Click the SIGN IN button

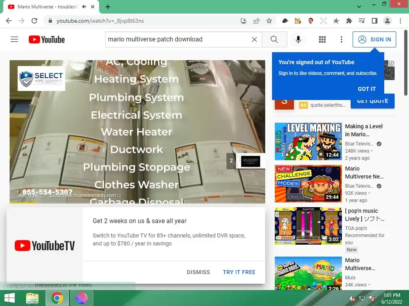374,39
